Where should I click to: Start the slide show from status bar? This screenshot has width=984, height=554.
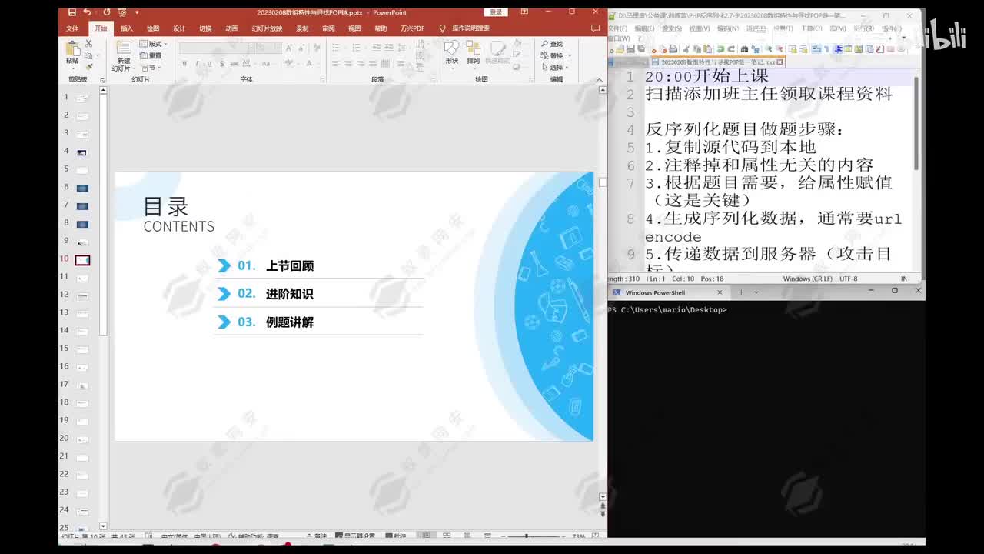pyautogui.click(x=487, y=536)
